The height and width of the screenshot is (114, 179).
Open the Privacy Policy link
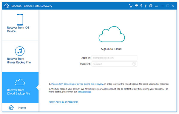tap(84, 92)
